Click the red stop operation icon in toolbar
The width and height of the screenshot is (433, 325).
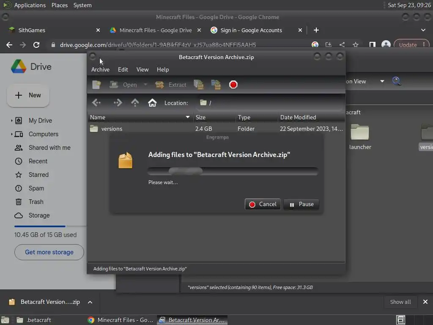tap(233, 85)
